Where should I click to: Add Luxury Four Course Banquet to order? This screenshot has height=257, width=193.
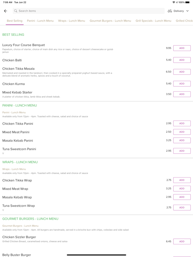point(182,48)
